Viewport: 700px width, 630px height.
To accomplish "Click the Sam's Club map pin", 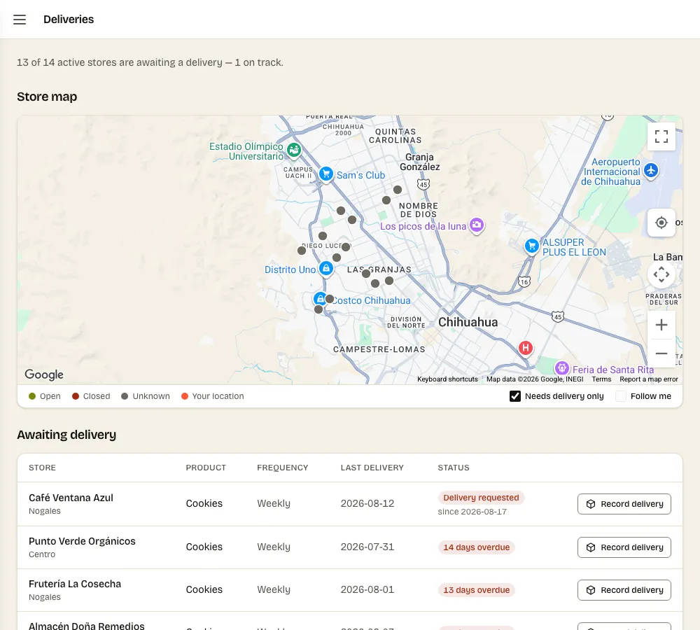I will click(326, 174).
